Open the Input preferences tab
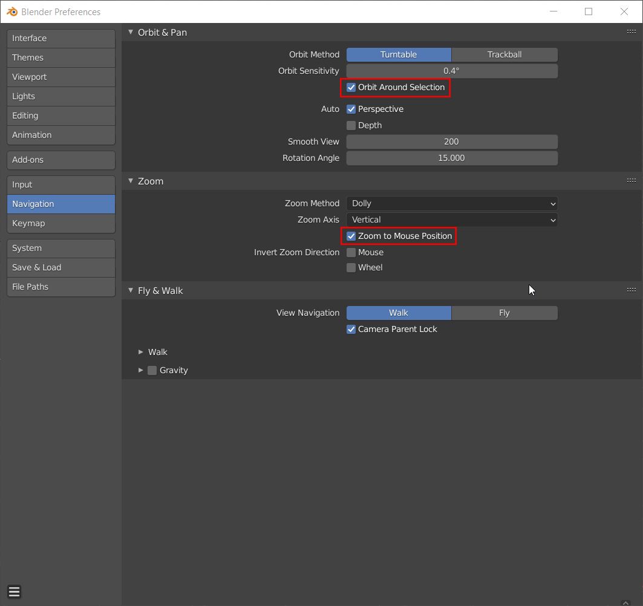The height and width of the screenshot is (606, 643). pos(61,184)
